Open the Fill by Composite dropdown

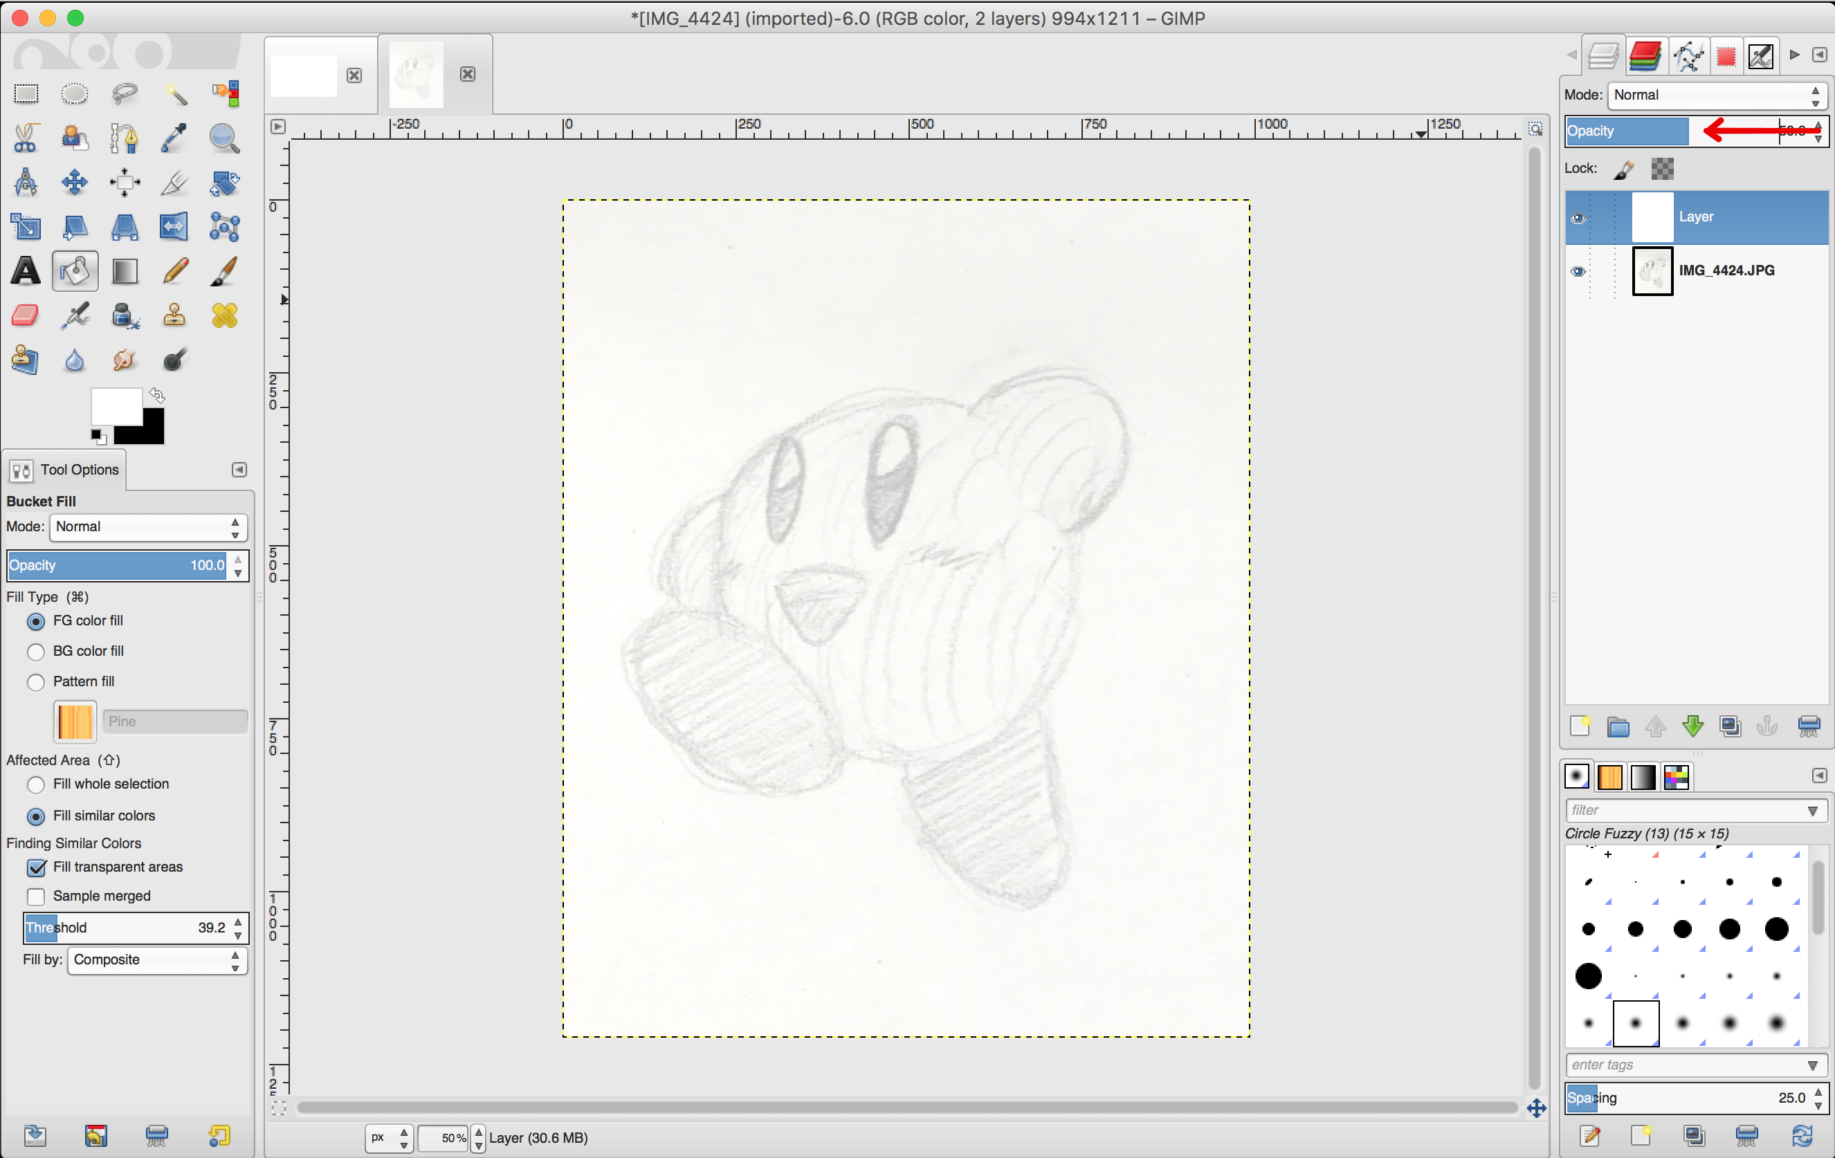coord(158,960)
